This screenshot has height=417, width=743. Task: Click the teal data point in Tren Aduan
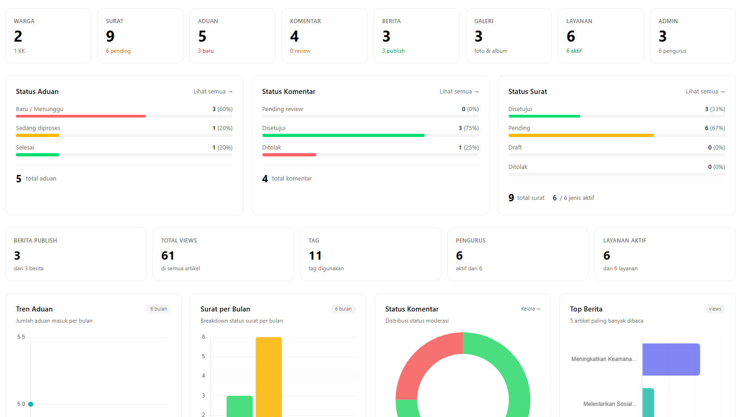click(x=31, y=404)
